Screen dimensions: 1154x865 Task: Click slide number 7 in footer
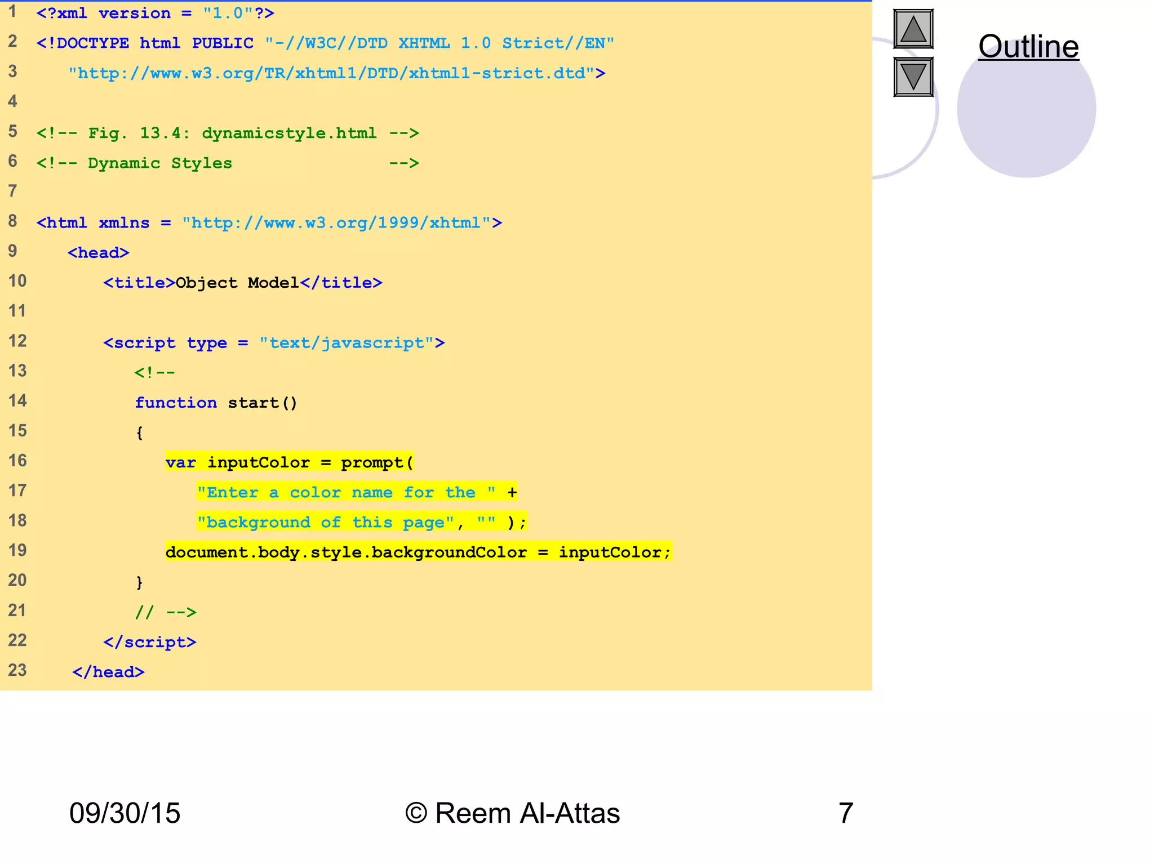pos(845,813)
